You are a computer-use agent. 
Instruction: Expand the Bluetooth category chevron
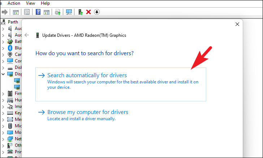coord(3,48)
